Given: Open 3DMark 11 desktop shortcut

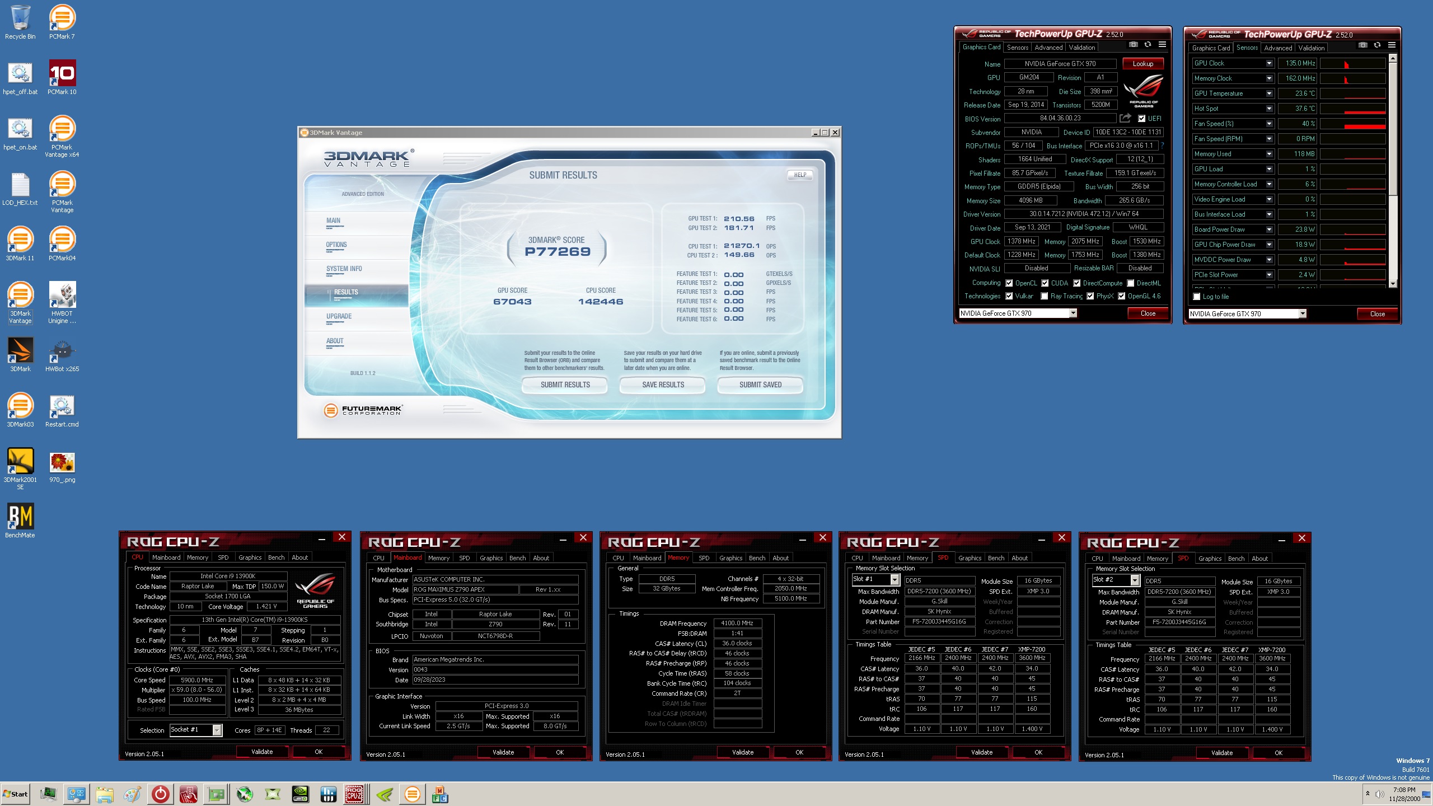Looking at the screenshot, I should point(20,243).
